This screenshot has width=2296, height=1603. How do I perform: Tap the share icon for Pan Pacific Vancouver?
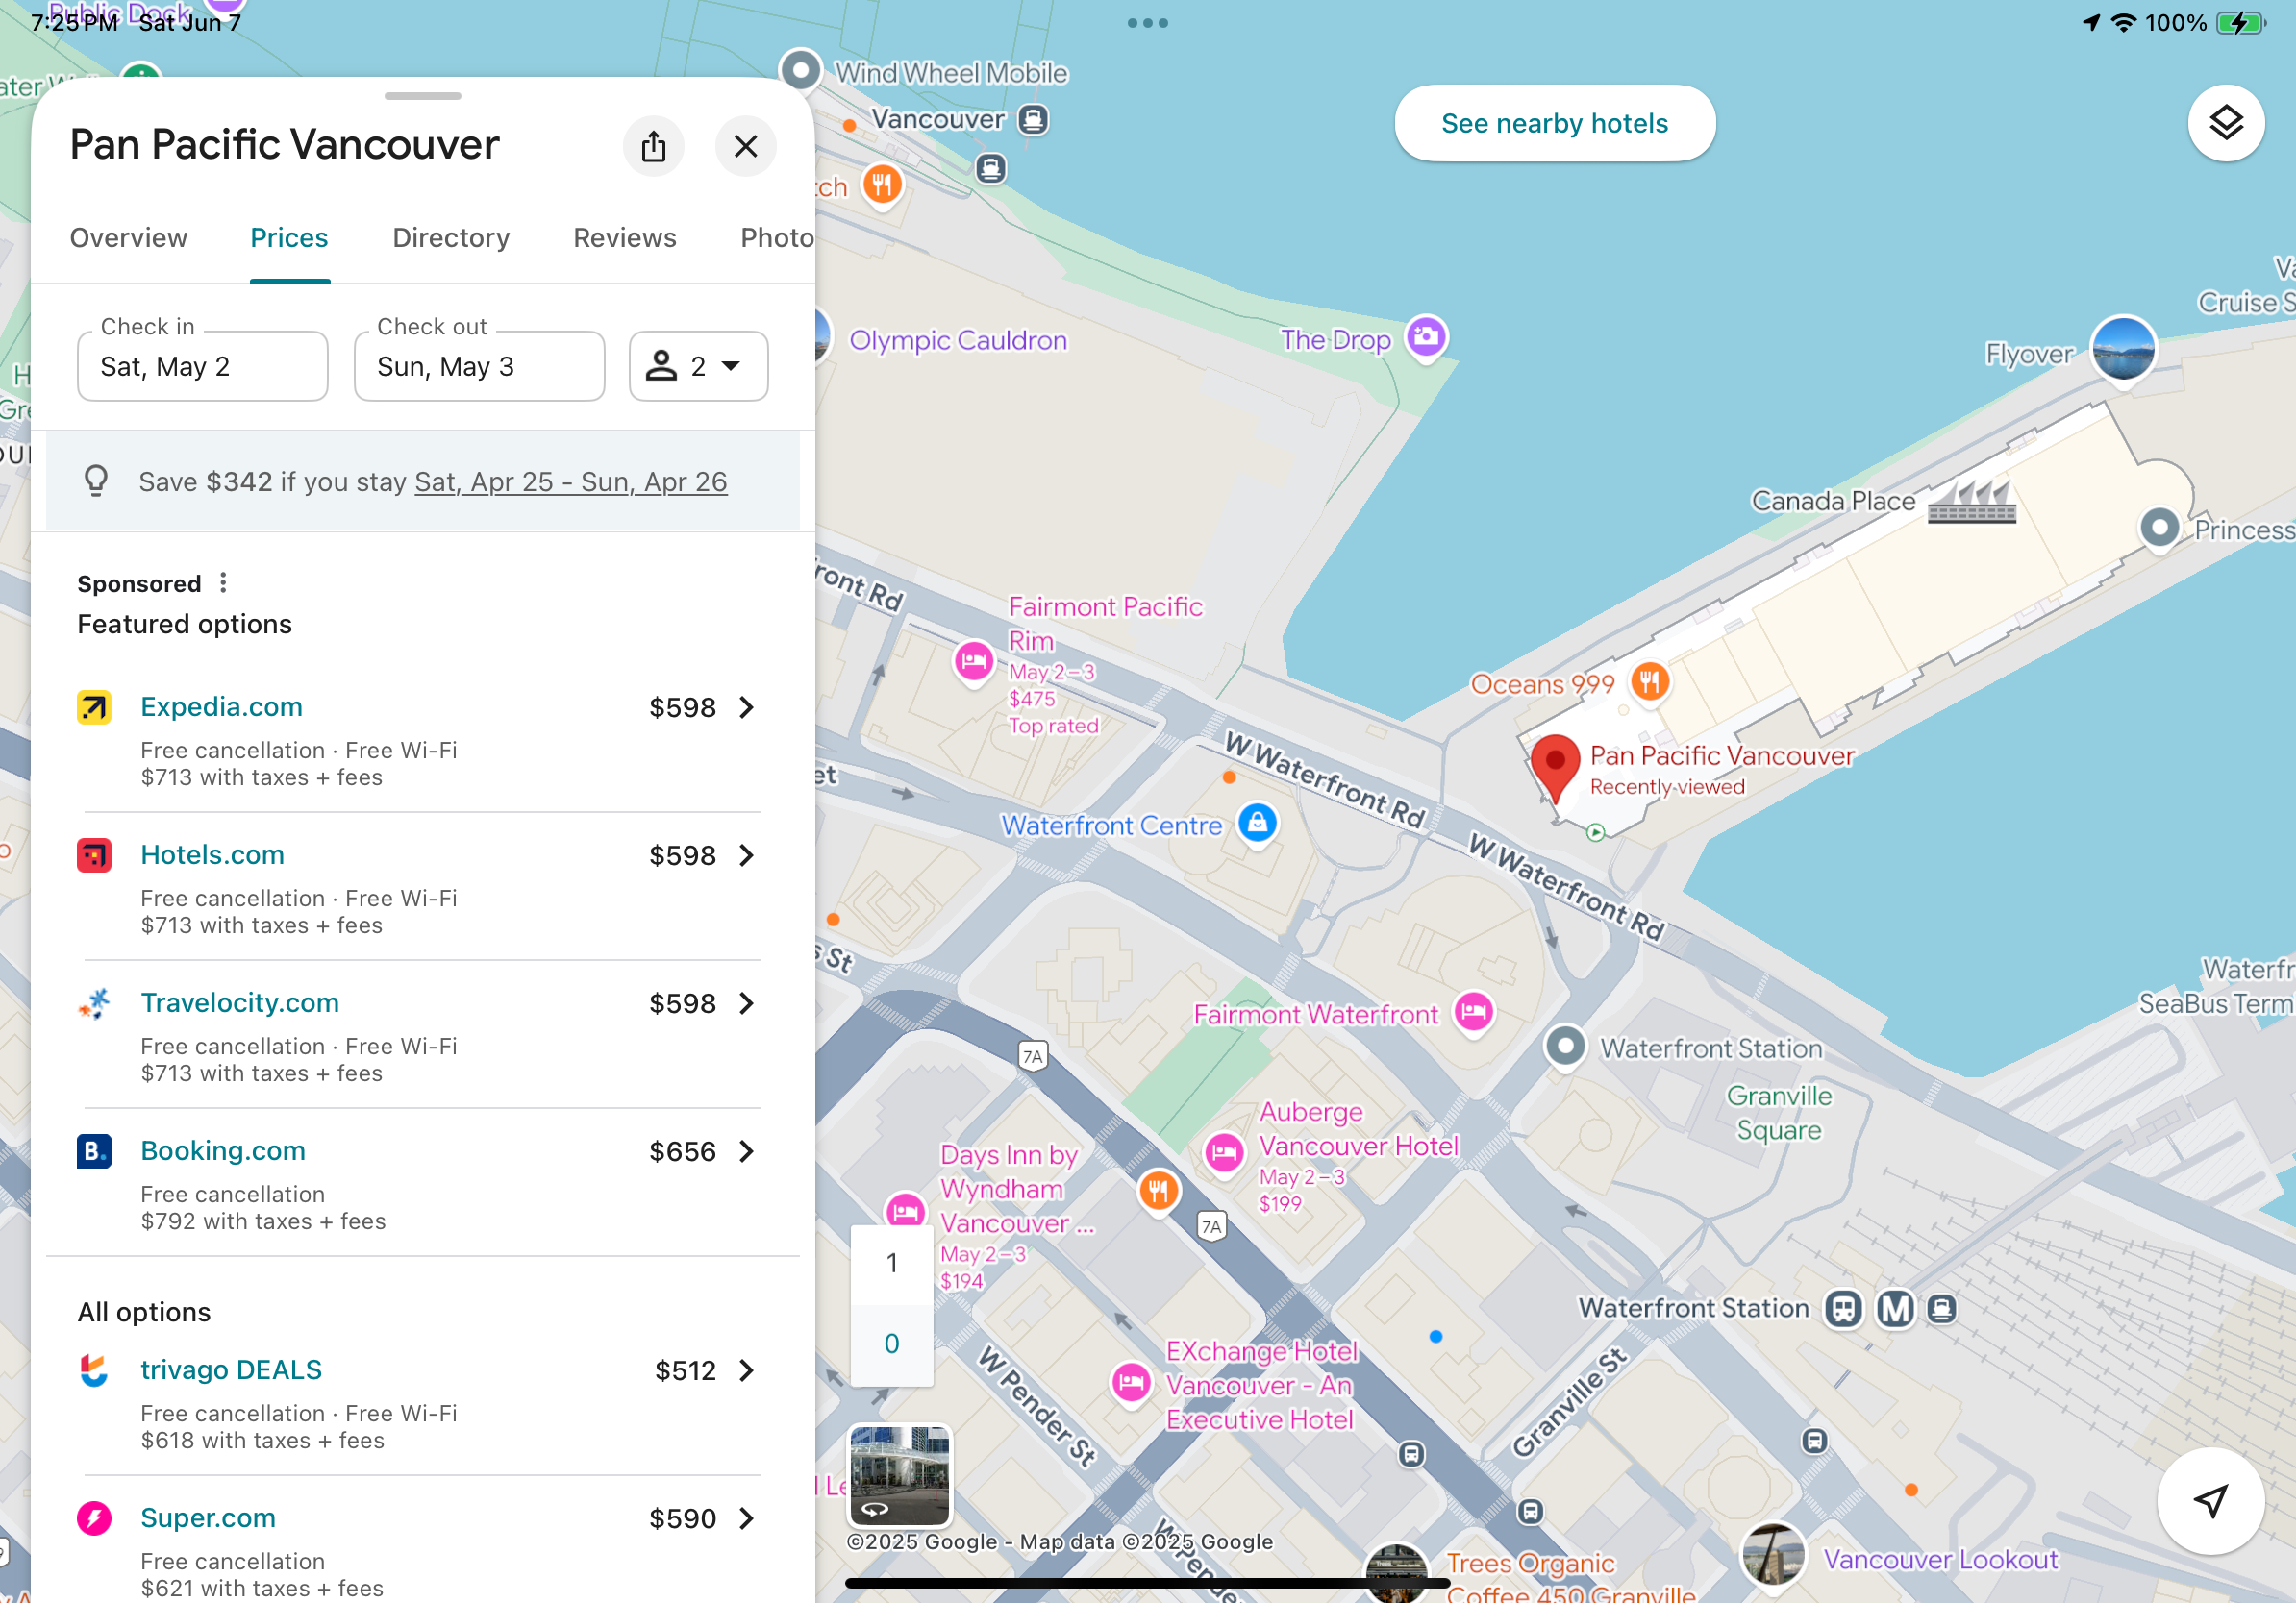tap(653, 146)
